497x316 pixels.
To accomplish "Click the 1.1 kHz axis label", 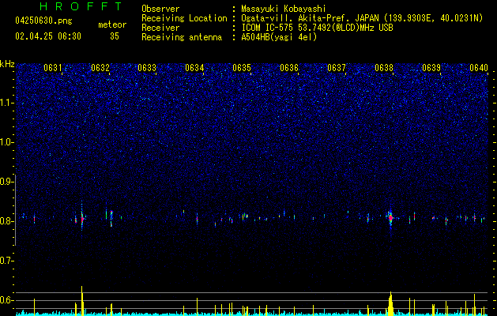I will coord(6,103).
